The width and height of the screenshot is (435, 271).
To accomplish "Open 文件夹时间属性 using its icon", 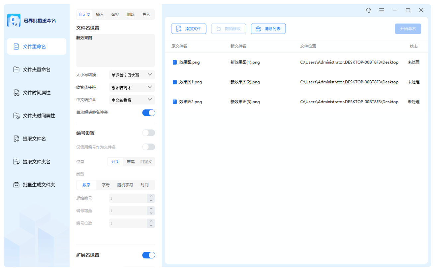I will pos(16,116).
